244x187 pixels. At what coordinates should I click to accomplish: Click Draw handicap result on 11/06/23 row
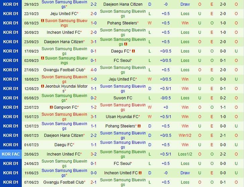185,173
